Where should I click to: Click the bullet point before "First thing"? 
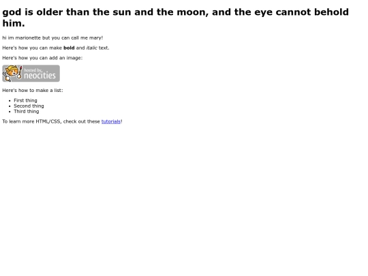[10, 101]
